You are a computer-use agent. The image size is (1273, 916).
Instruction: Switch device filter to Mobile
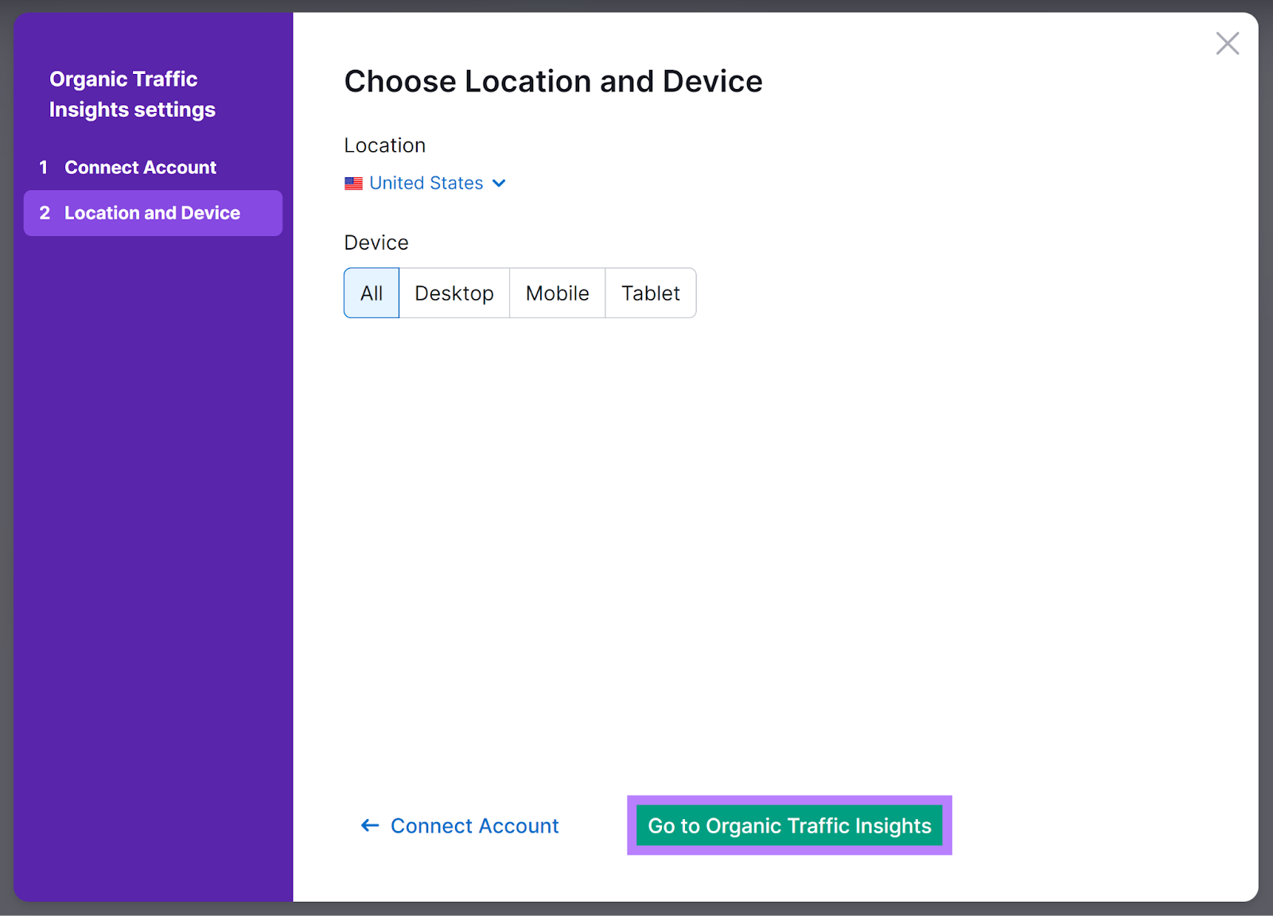pos(557,293)
